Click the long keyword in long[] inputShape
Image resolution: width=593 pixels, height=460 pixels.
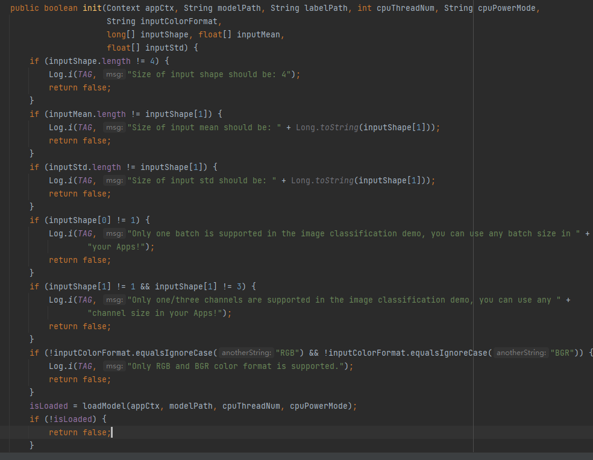coord(116,34)
